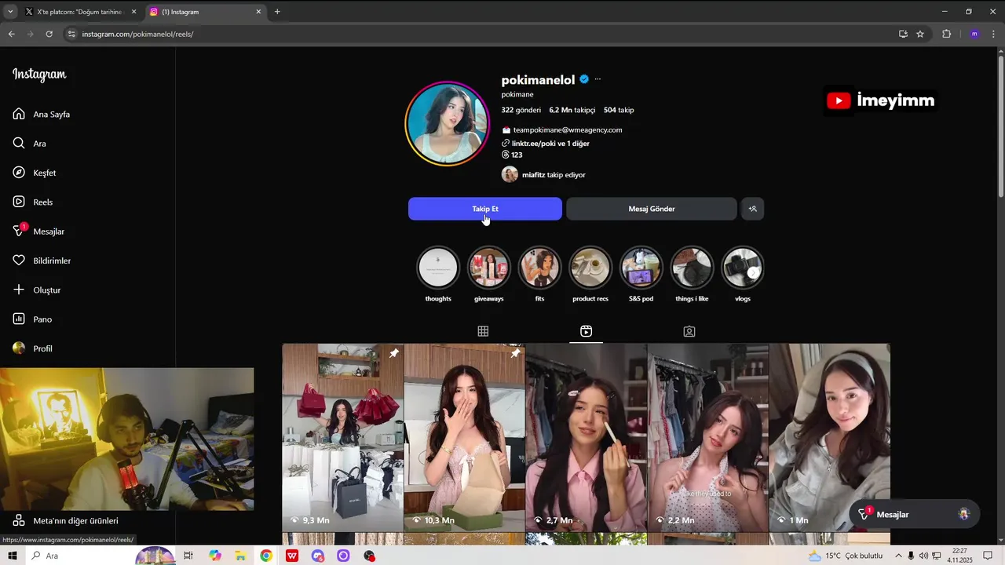
Task: Reload the Instagram page
Action: (x=49, y=34)
